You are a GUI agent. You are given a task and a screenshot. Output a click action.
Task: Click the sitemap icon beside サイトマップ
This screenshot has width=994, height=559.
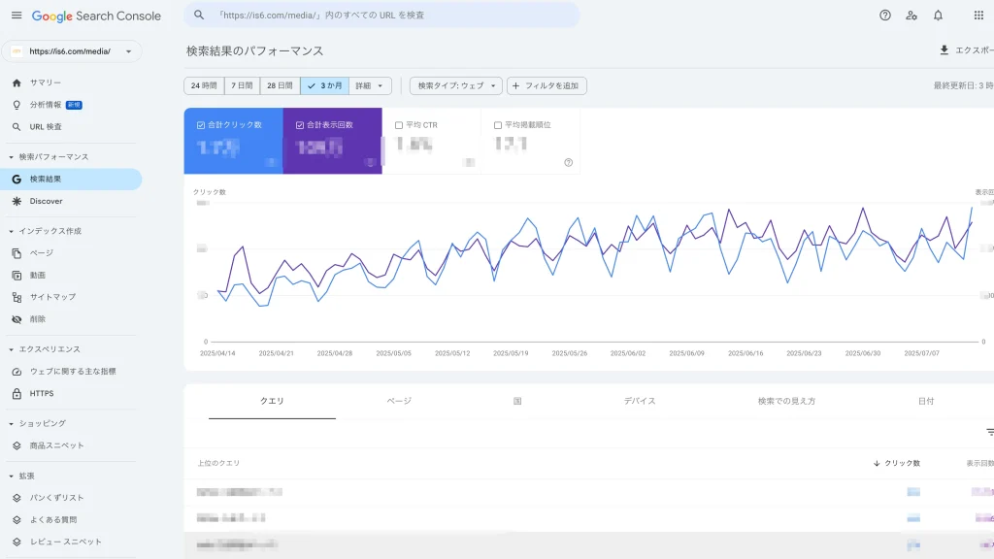click(x=17, y=297)
